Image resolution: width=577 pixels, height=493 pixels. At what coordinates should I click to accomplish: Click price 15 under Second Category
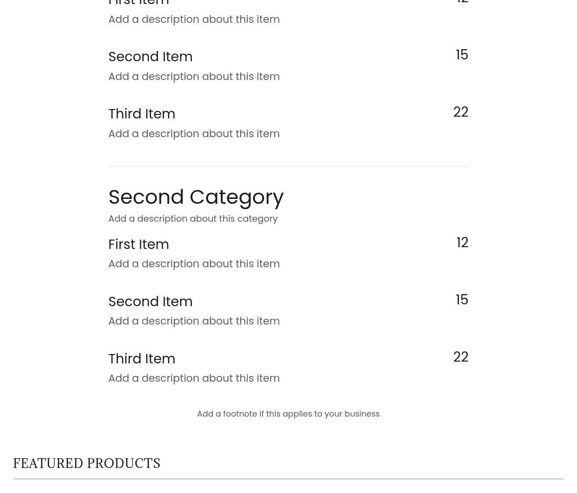[462, 300]
